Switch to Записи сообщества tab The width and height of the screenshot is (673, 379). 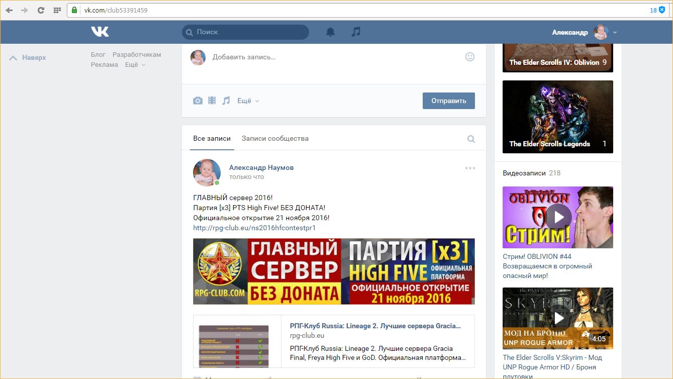coord(275,138)
